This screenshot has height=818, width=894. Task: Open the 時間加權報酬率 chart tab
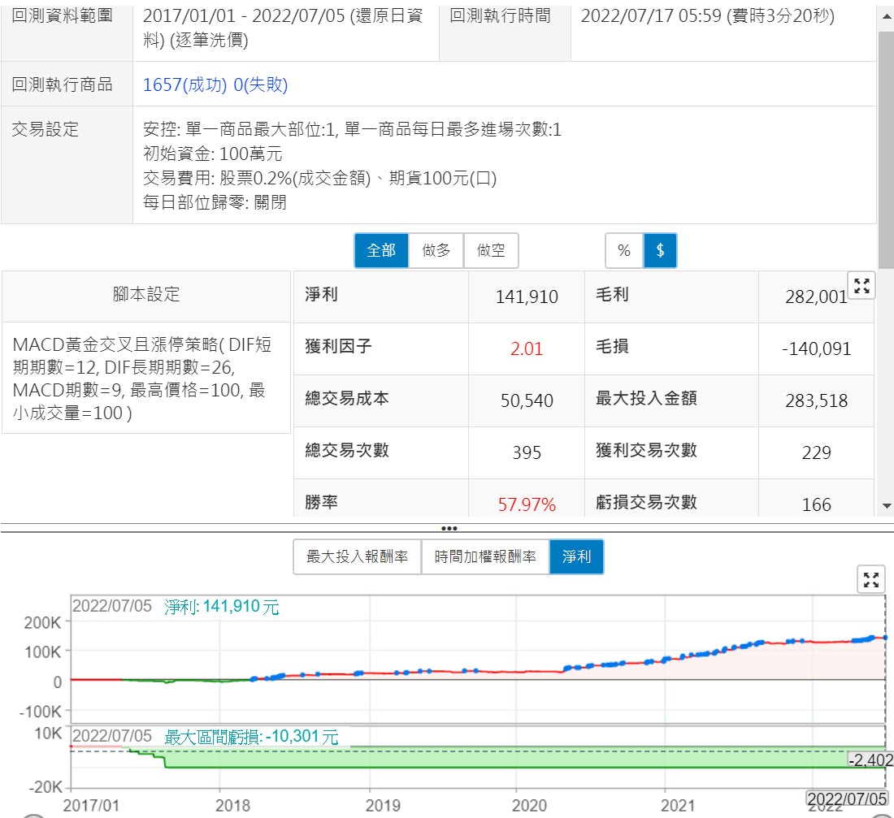(485, 558)
